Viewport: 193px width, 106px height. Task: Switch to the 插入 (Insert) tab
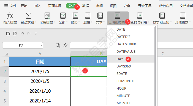click(x=37, y=6)
